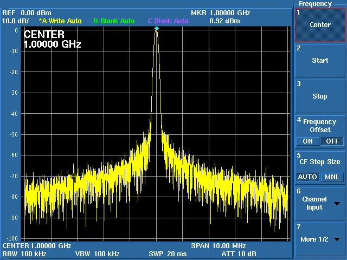This screenshot has height=260, width=347.
Task: Click the '*A Write Auto' trace label
Action: 60,21
